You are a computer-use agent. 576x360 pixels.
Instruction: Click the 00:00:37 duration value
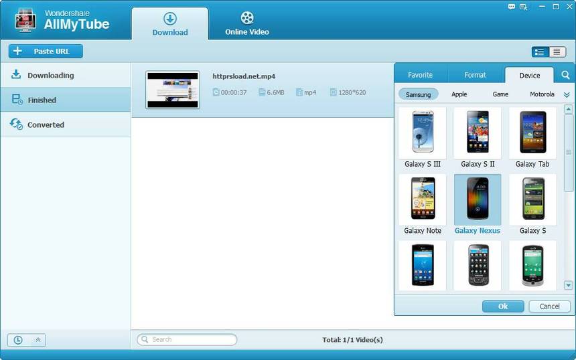tap(234, 92)
